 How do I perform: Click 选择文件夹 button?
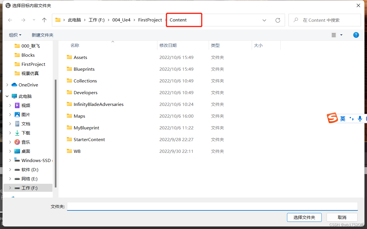pyautogui.click(x=304, y=217)
